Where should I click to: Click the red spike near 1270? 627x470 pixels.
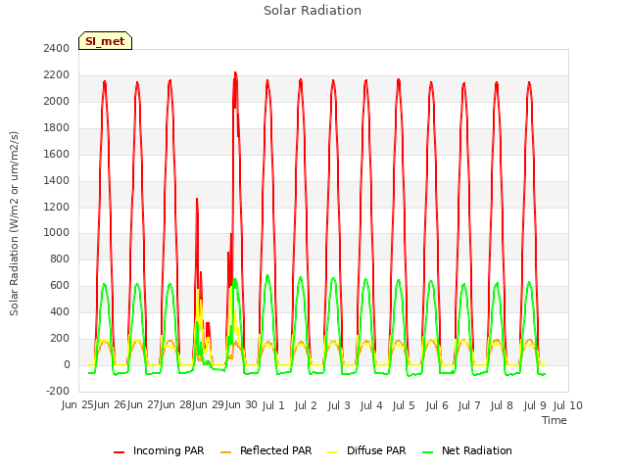coord(197,200)
